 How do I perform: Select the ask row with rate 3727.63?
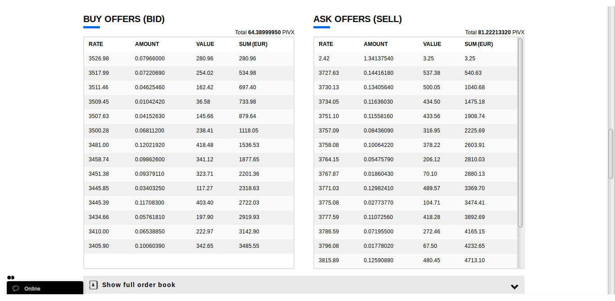416,73
